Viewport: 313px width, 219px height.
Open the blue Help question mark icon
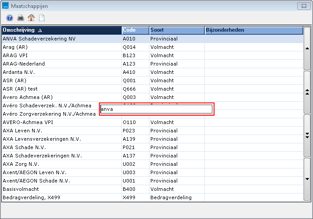(10, 18)
